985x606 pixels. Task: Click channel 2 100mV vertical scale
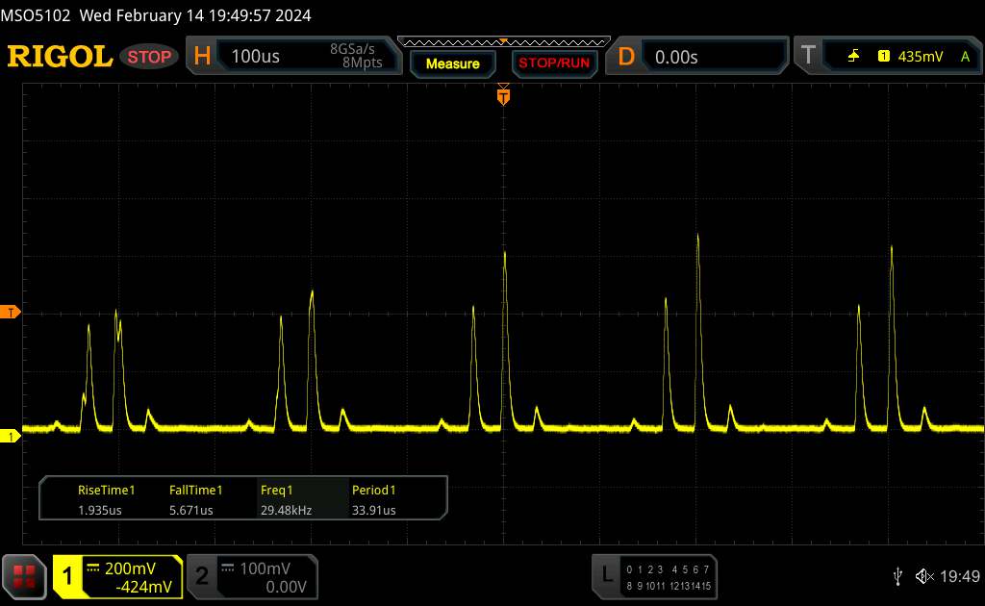click(x=265, y=568)
